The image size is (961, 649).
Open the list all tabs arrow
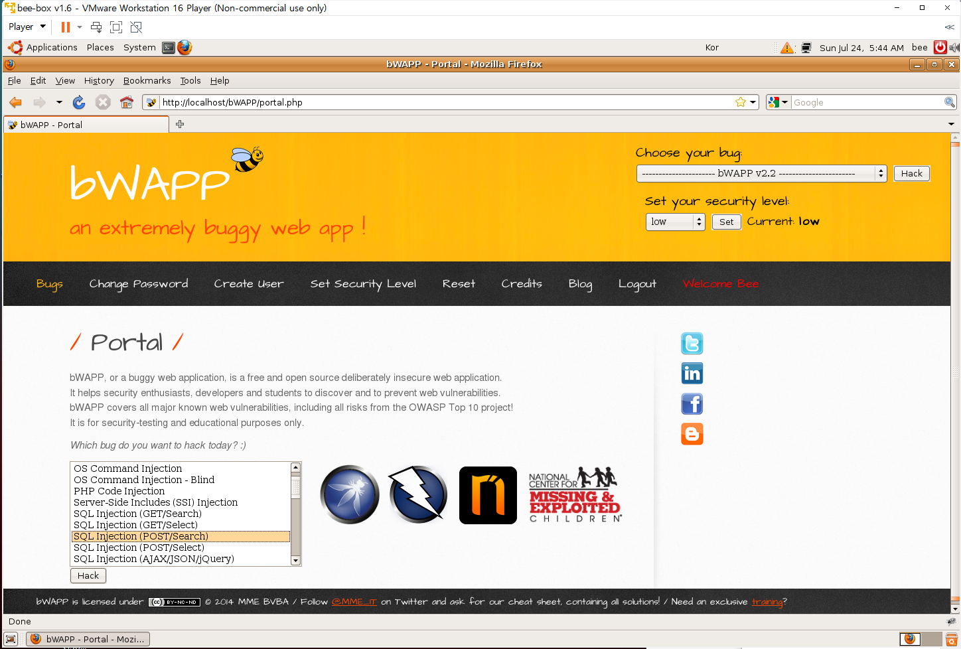(x=951, y=124)
